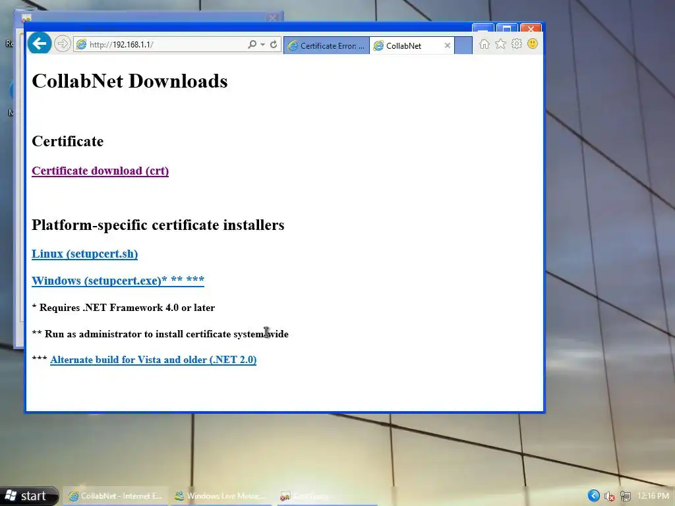Open the address bar dropdown arrow
The width and height of the screenshot is (675, 506).
point(262,45)
